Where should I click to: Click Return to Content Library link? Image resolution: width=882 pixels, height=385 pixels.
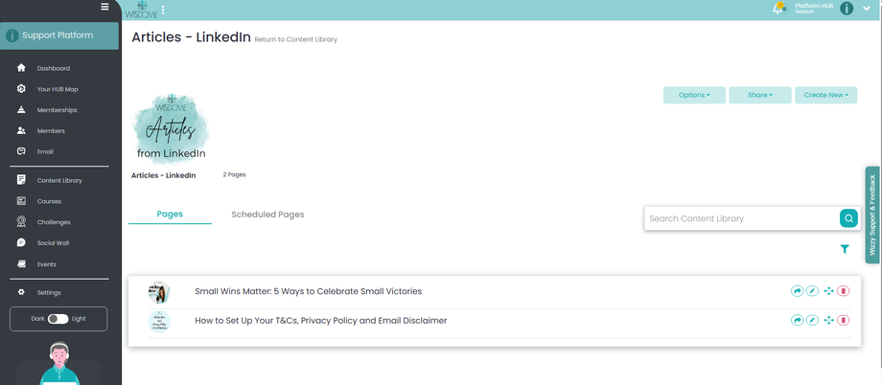coord(296,40)
